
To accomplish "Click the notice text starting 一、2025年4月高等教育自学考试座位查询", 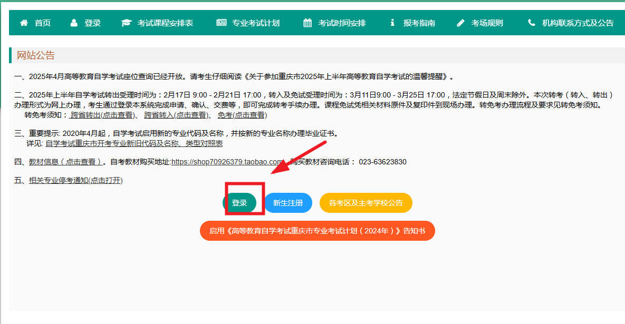I will point(234,76).
